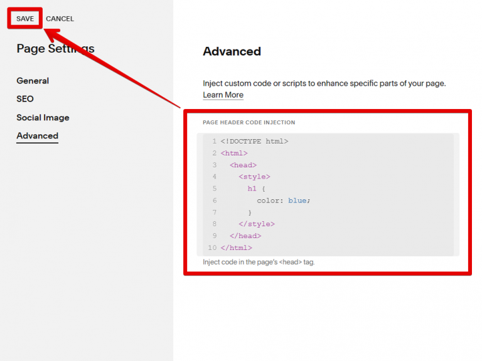This screenshot has height=361, width=482.
Task: Click the closing </head> tag line
Action: pyautogui.click(x=245, y=236)
